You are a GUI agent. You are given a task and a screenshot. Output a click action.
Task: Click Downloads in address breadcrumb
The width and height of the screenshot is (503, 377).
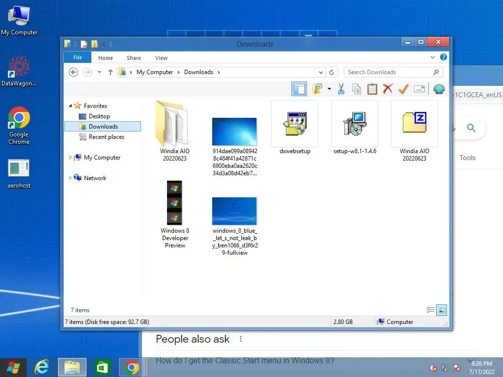[198, 72]
